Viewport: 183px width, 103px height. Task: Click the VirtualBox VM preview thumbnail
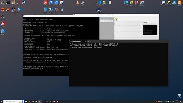[150, 30]
